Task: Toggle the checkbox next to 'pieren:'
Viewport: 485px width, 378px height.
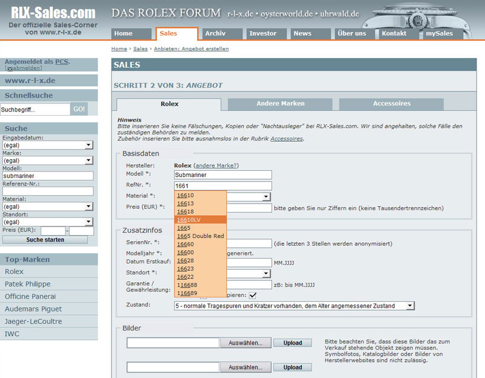Action: tap(253, 295)
